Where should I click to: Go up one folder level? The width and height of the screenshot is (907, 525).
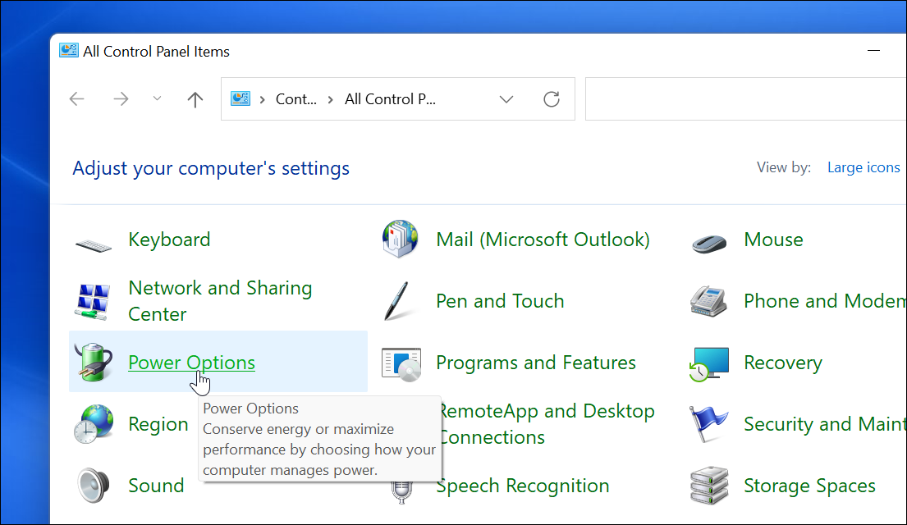(x=195, y=99)
